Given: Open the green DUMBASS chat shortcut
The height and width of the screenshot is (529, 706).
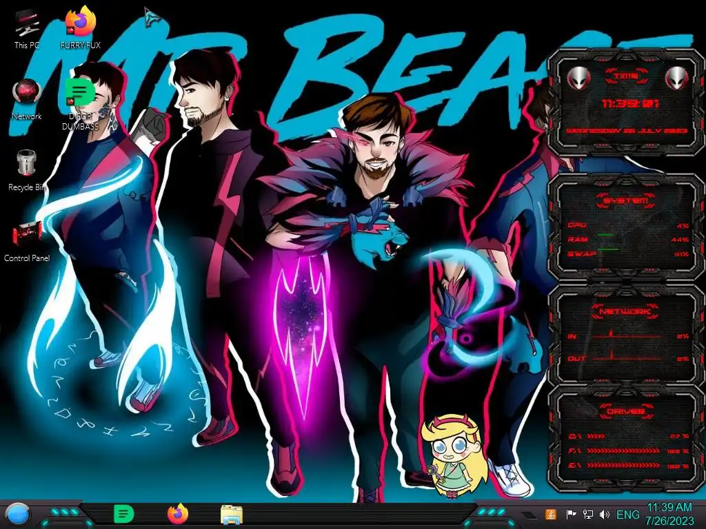Looking at the screenshot, I should 80,105.
